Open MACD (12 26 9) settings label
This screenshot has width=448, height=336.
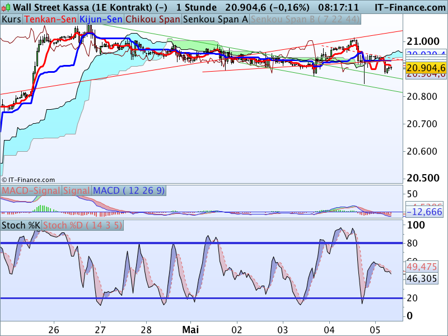point(129,191)
